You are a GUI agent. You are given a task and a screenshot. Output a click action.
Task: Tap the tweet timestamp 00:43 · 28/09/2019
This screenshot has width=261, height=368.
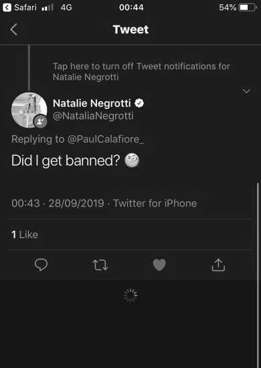click(x=58, y=203)
